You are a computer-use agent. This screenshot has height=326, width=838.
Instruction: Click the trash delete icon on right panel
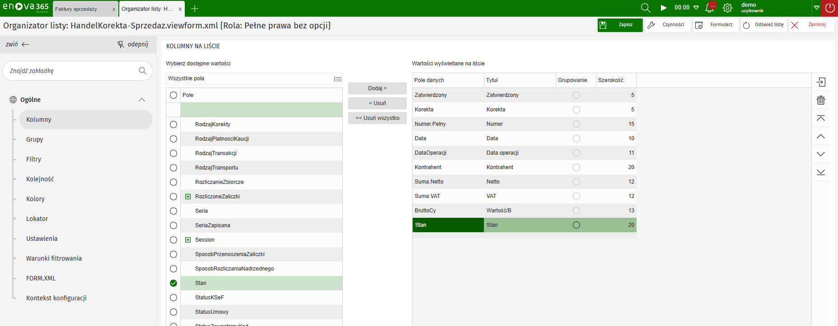point(820,100)
